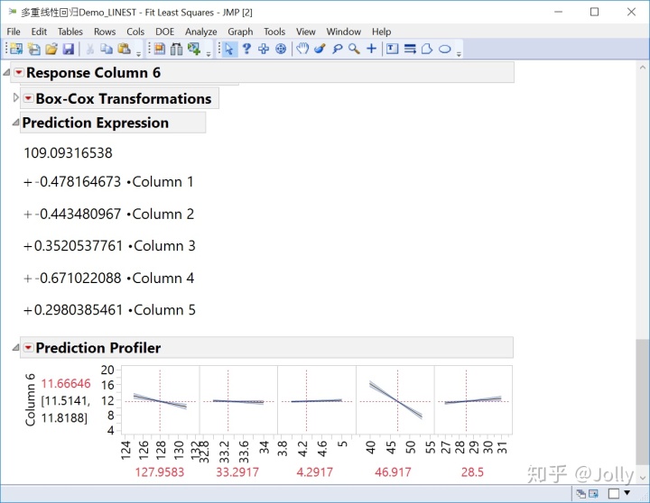Collapse the Prediction Expression section
Image resolution: width=650 pixels, height=503 pixels.
pos(15,123)
